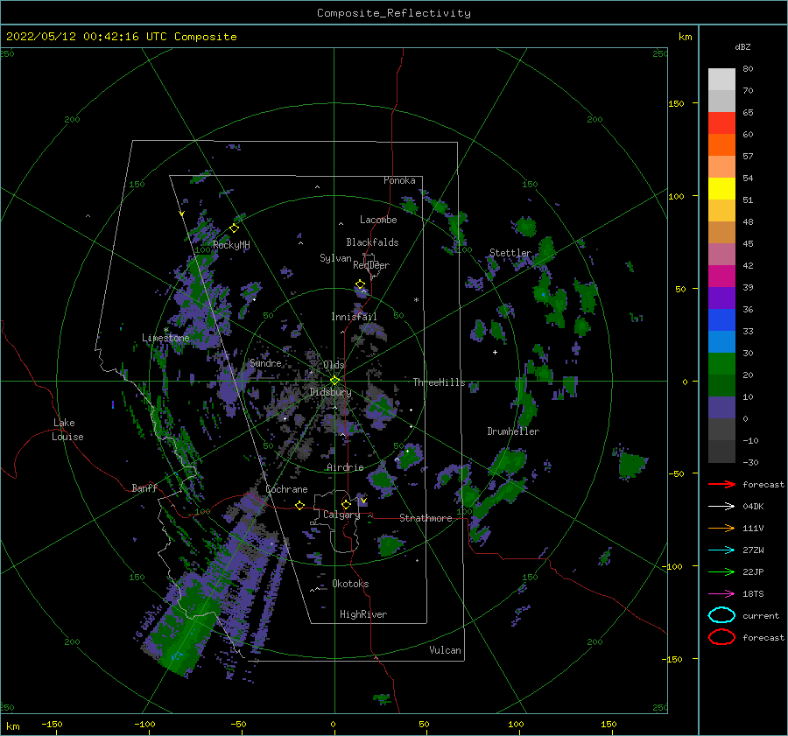The image size is (788, 736).
Task: Click the dBZ legend heading
Action: (x=742, y=46)
